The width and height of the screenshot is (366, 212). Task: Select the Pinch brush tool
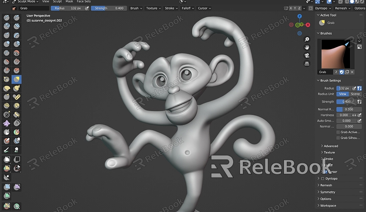click(x=6, y=79)
